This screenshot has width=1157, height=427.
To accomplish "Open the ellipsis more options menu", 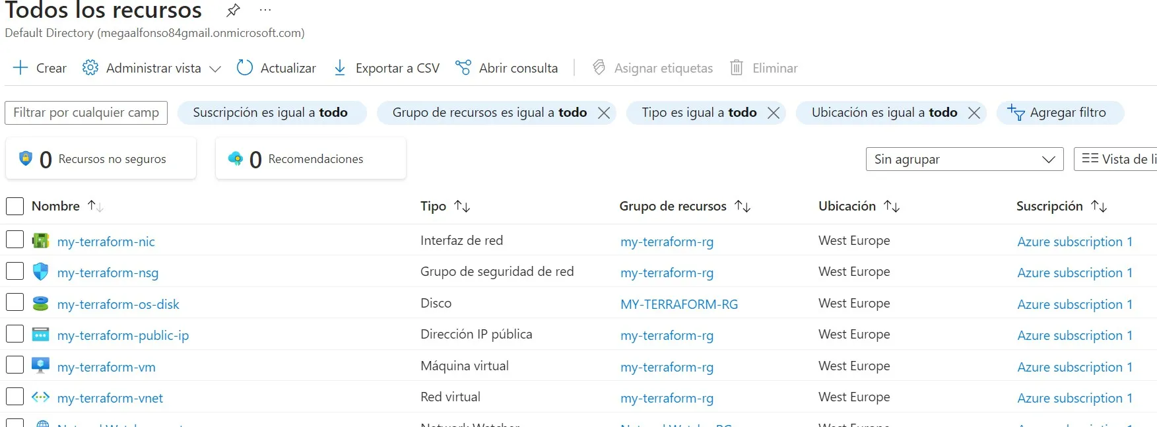I will (x=265, y=11).
